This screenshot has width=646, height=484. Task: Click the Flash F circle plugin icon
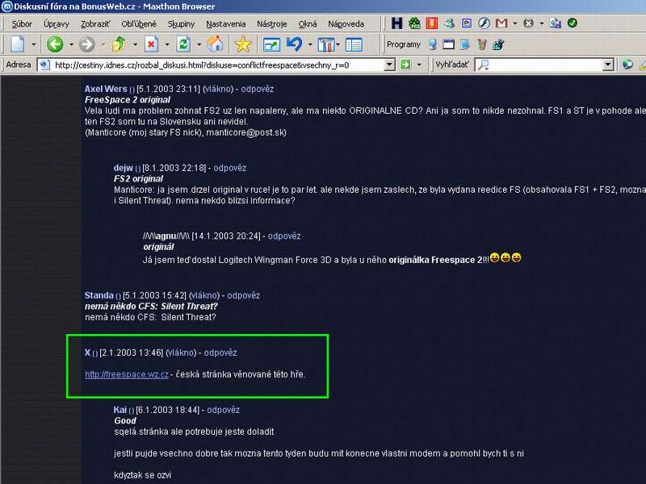[x=484, y=23]
